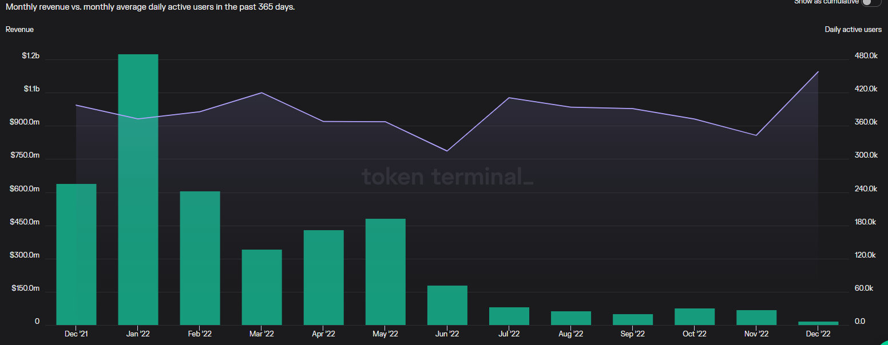Click the chart description text about monthly revenue
Viewport: 888px width, 345px height.
[x=150, y=7]
